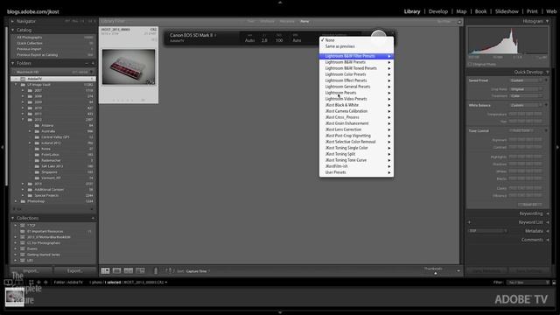
Task: Expand the Comments panel
Action: (548, 240)
